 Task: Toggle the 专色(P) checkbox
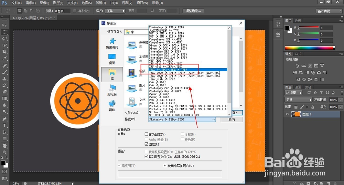[x=182, y=139]
